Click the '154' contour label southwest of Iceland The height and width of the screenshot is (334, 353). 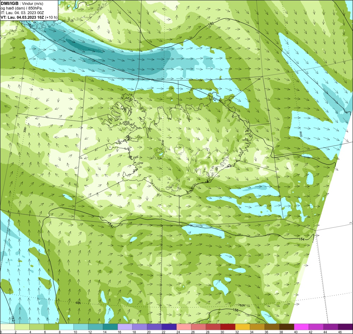[110, 224]
